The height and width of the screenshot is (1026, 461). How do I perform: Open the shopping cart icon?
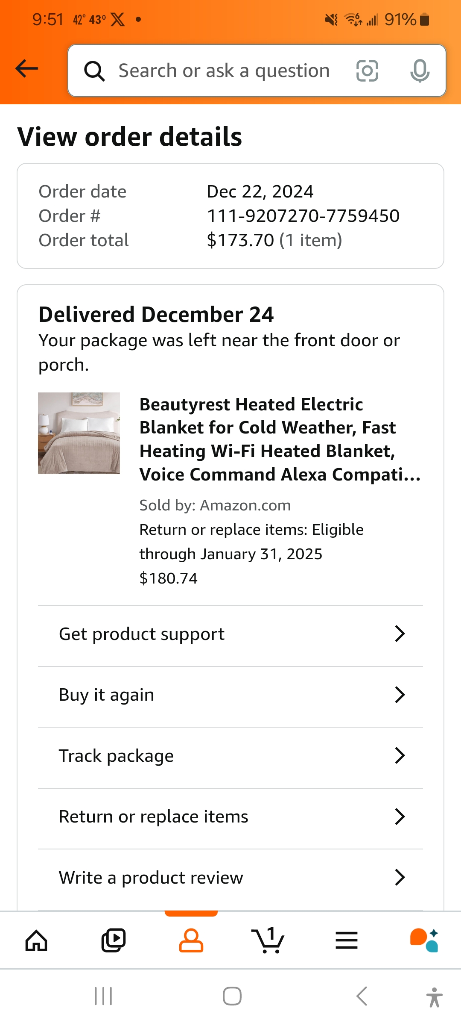(268, 940)
